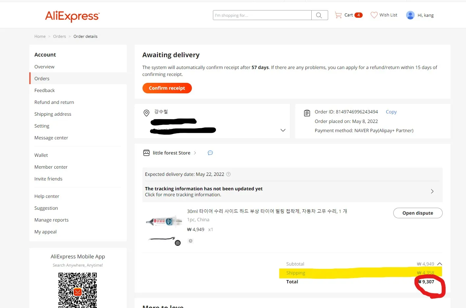Click the search magnifier icon

(319, 15)
